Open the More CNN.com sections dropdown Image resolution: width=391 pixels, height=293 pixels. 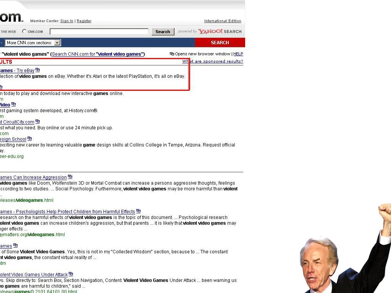coord(33,43)
